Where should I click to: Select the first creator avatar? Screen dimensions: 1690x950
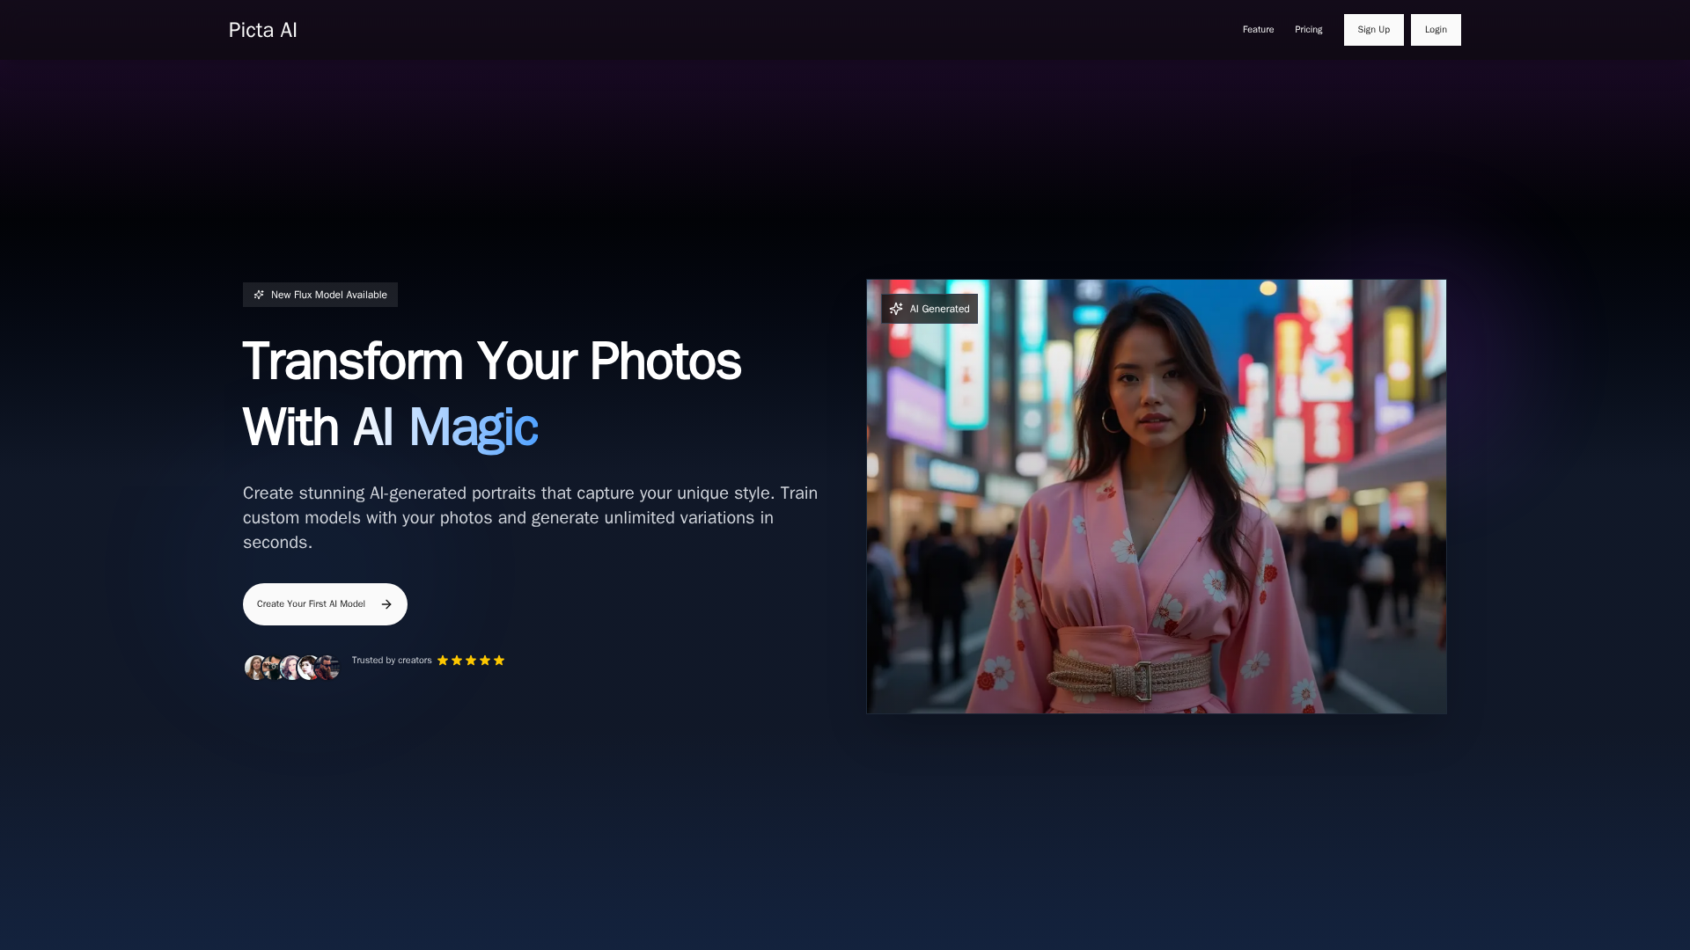coord(254,668)
